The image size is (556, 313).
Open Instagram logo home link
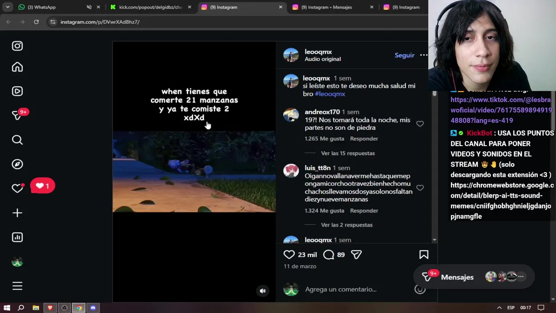click(x=17, y=46)
